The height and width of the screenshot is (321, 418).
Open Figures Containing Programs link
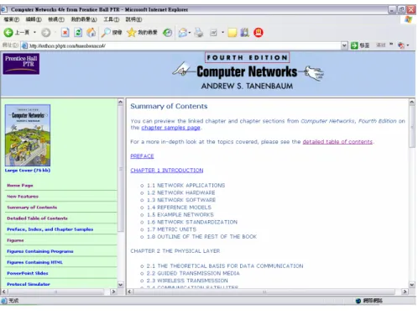coord(40,251)
